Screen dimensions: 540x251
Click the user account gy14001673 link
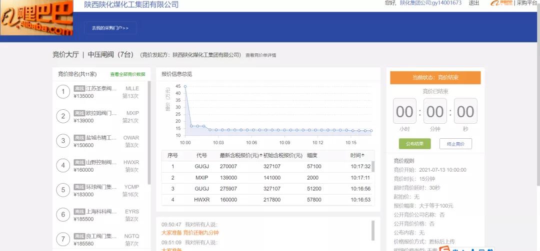coord(430,3)
